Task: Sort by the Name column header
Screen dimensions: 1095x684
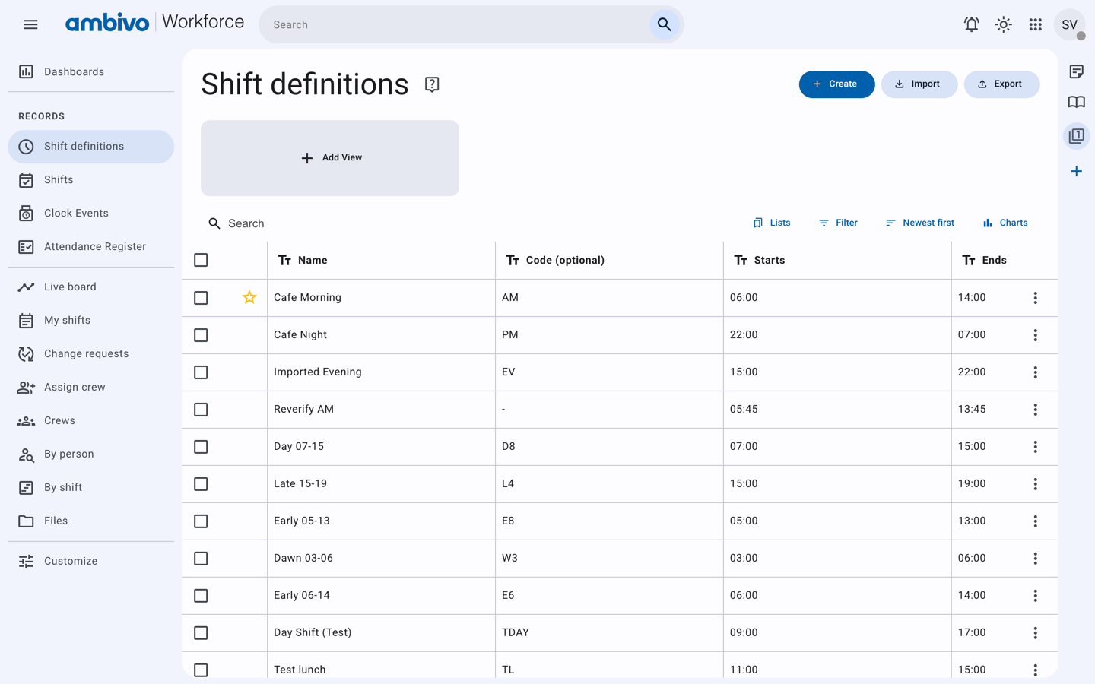Action: pos(313,260)
